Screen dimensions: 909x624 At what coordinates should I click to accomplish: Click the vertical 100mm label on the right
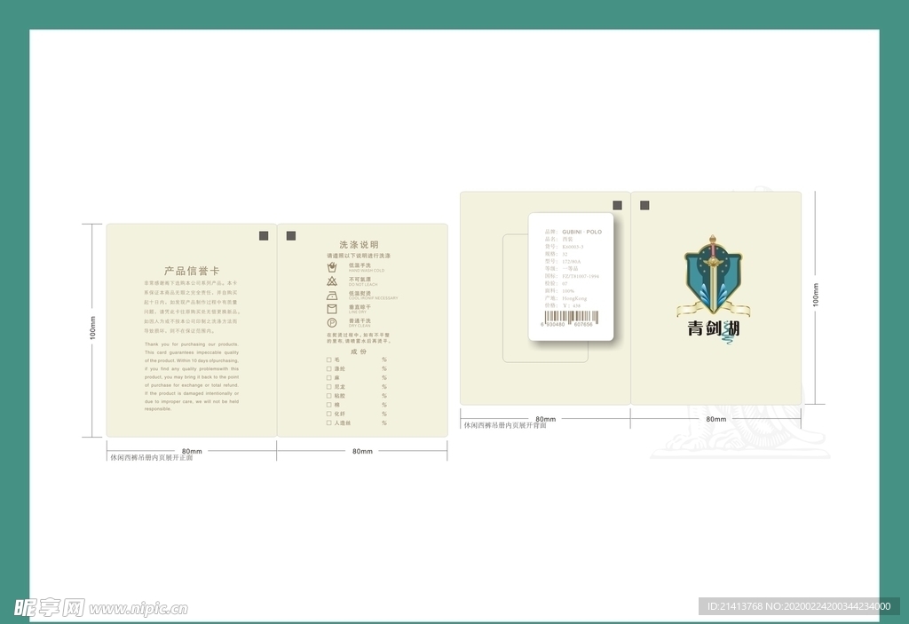coord(816,296)
